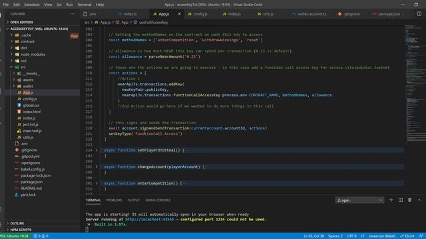Viewport: 426px width, 239px height.
Task: Select App.js in the explorer tree
Action: coord(28,92)
